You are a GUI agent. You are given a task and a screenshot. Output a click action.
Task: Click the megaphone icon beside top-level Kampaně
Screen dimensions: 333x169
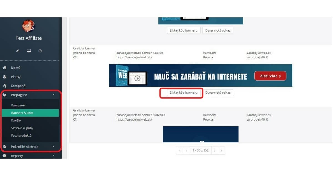(4, 86)
